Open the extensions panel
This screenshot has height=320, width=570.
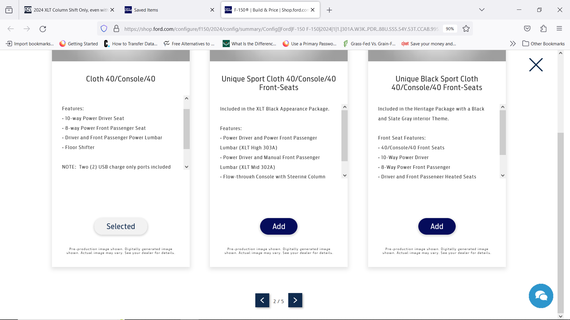tap(544, 28)
